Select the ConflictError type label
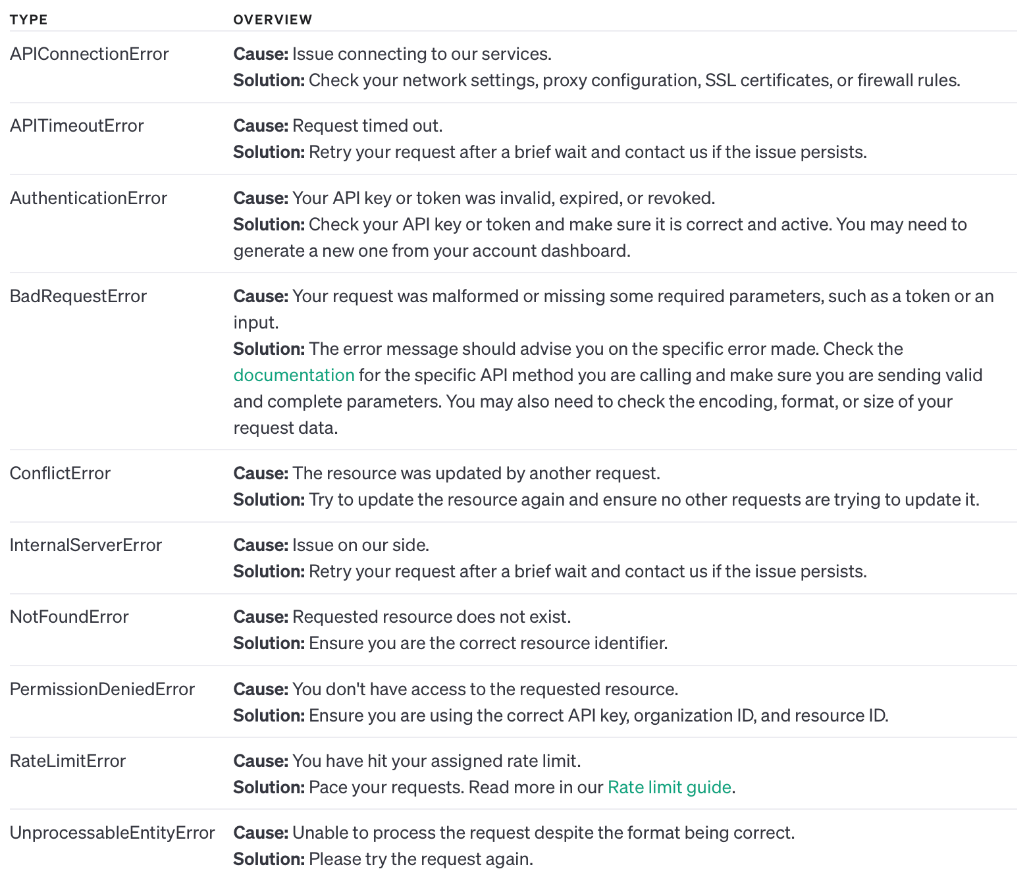This screenshot has height=894, width=1031. 60,473
